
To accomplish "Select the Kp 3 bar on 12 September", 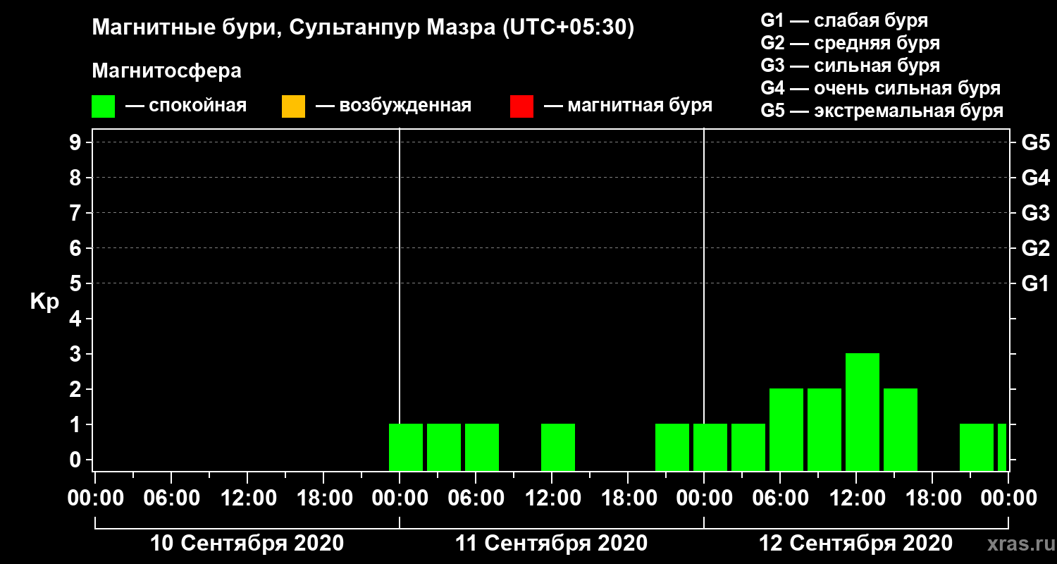I will [x=863, y=412].
